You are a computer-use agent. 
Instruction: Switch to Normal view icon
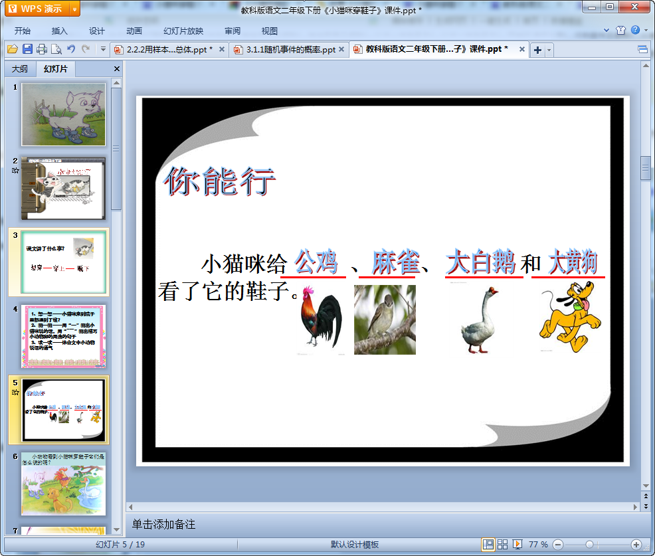(488, 544)
